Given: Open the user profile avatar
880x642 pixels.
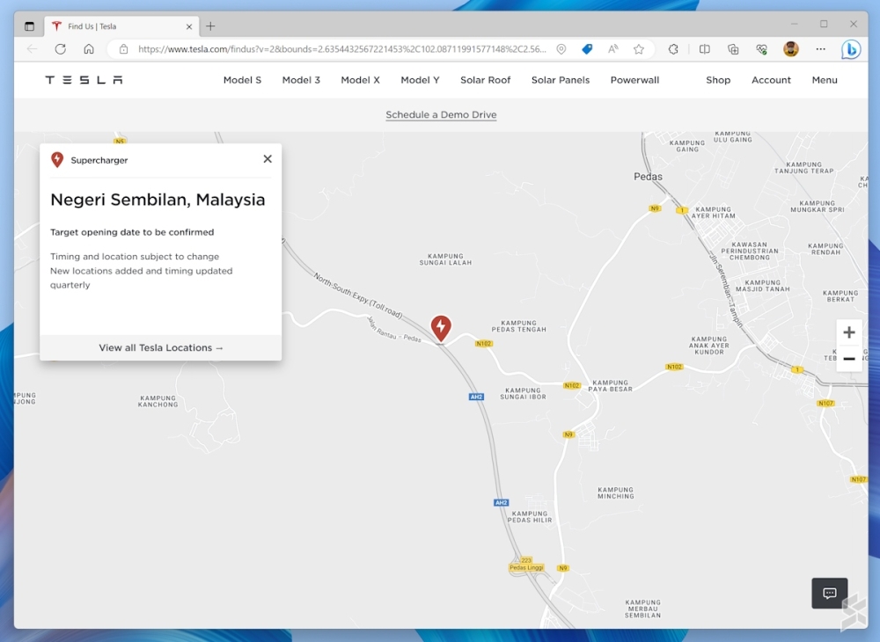Looking at the screenshot, I should (x=791, y=49).
